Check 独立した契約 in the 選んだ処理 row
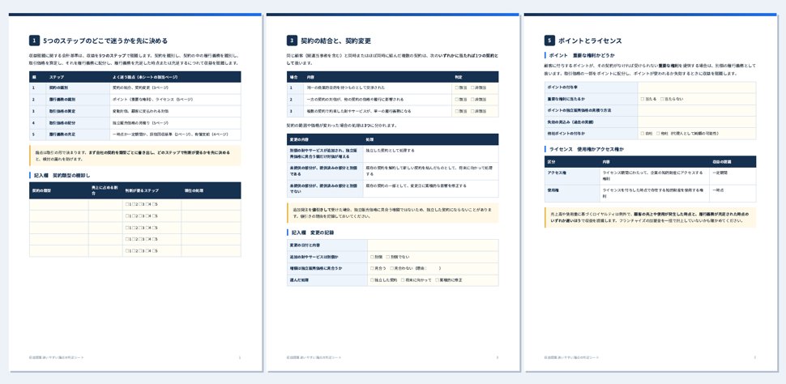The image size is (786, 384). (372, 280)
